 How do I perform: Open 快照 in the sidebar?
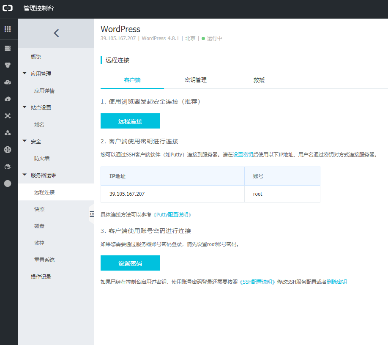[x=39, y=209]
